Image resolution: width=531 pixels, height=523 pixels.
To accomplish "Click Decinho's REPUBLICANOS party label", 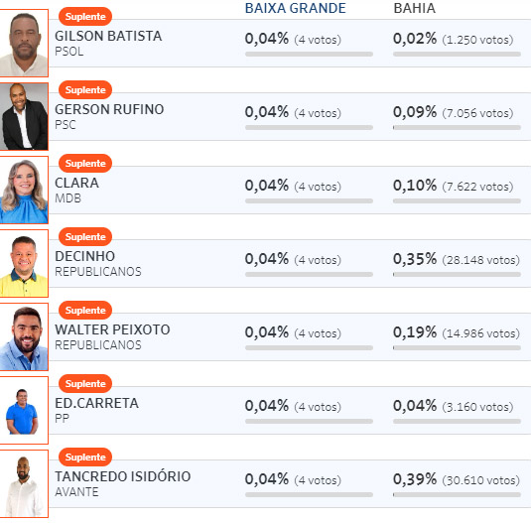I will point(98,272).
